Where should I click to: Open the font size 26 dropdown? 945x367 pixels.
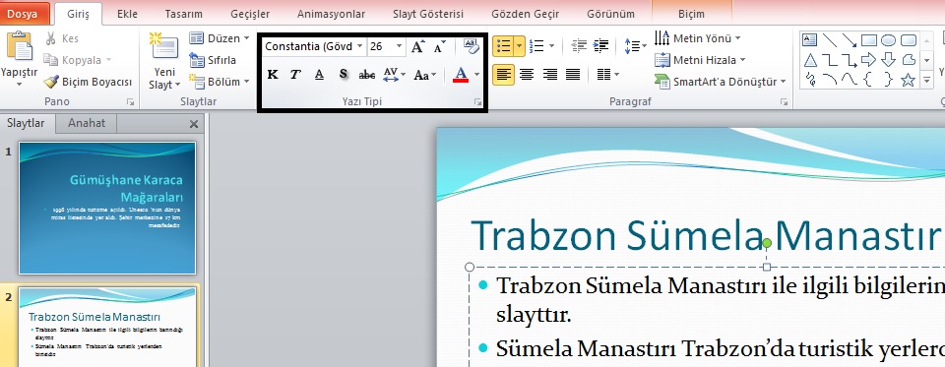(399, 46)
